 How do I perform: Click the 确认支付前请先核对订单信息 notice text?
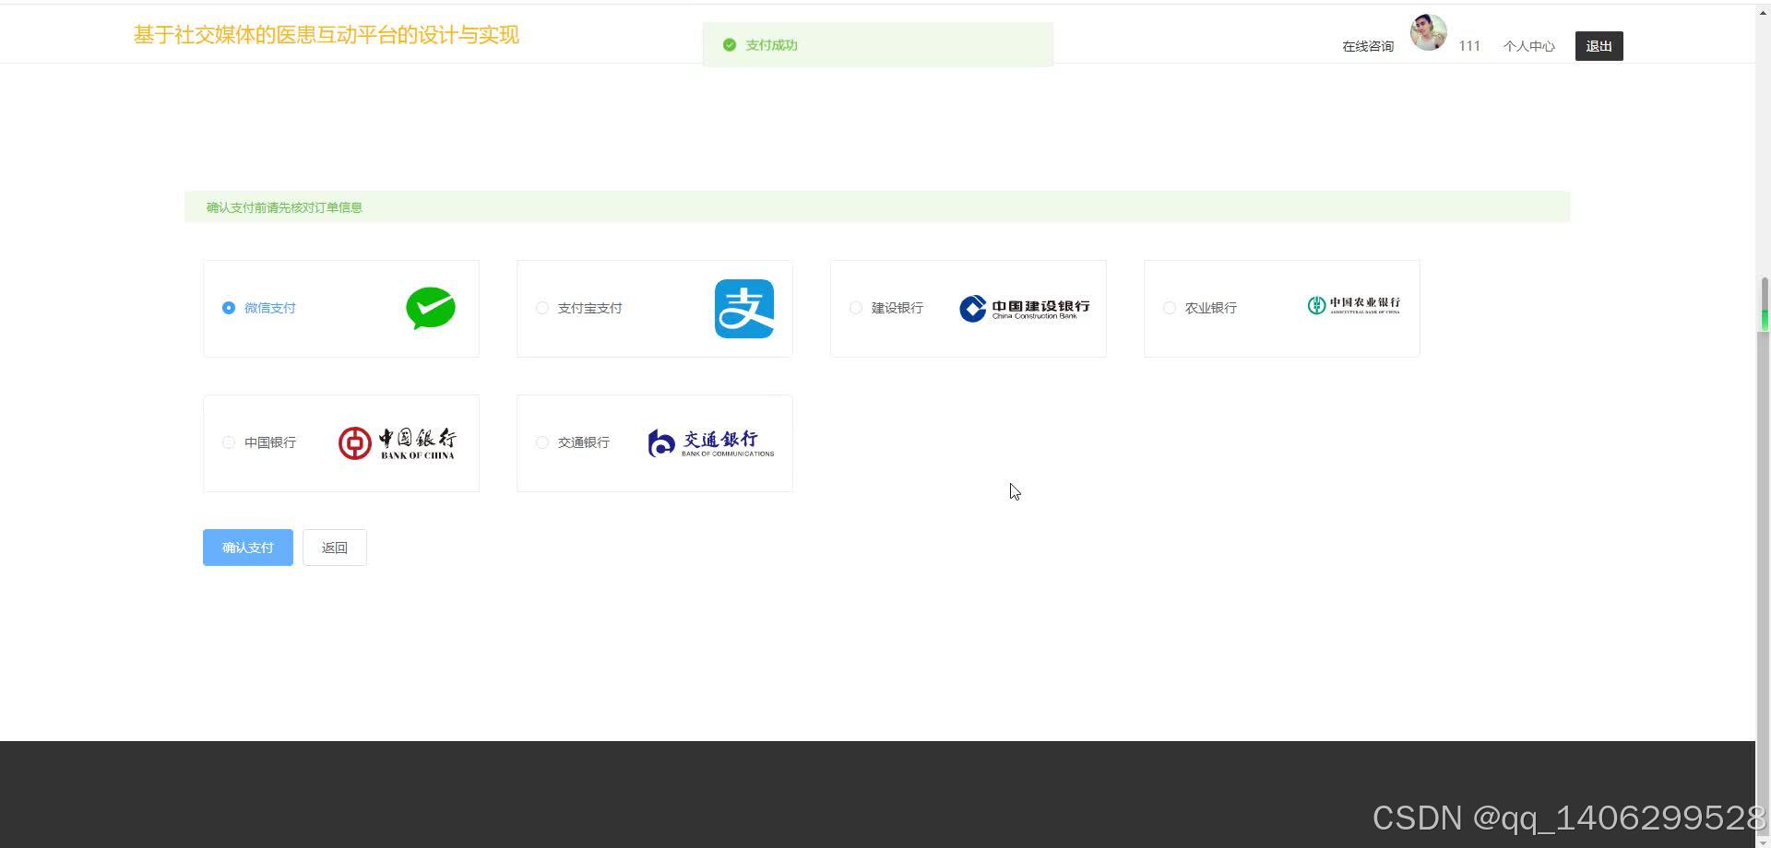tap(284, 207)
